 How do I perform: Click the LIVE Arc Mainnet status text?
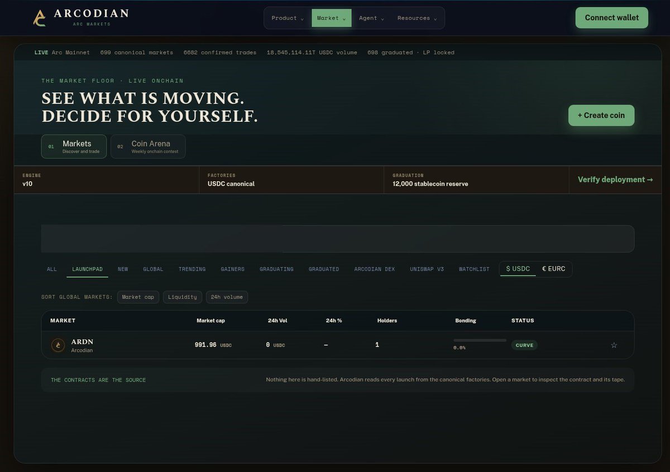click(x=62, y=52)
